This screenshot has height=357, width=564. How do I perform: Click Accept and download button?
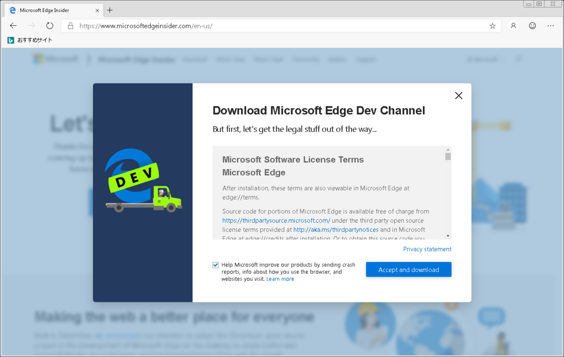click(408, 270)
